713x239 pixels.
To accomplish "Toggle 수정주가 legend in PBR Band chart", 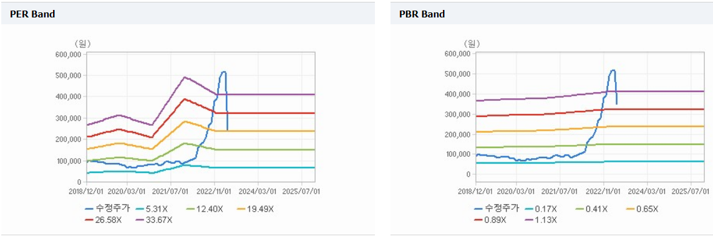I will click(496, 209).
